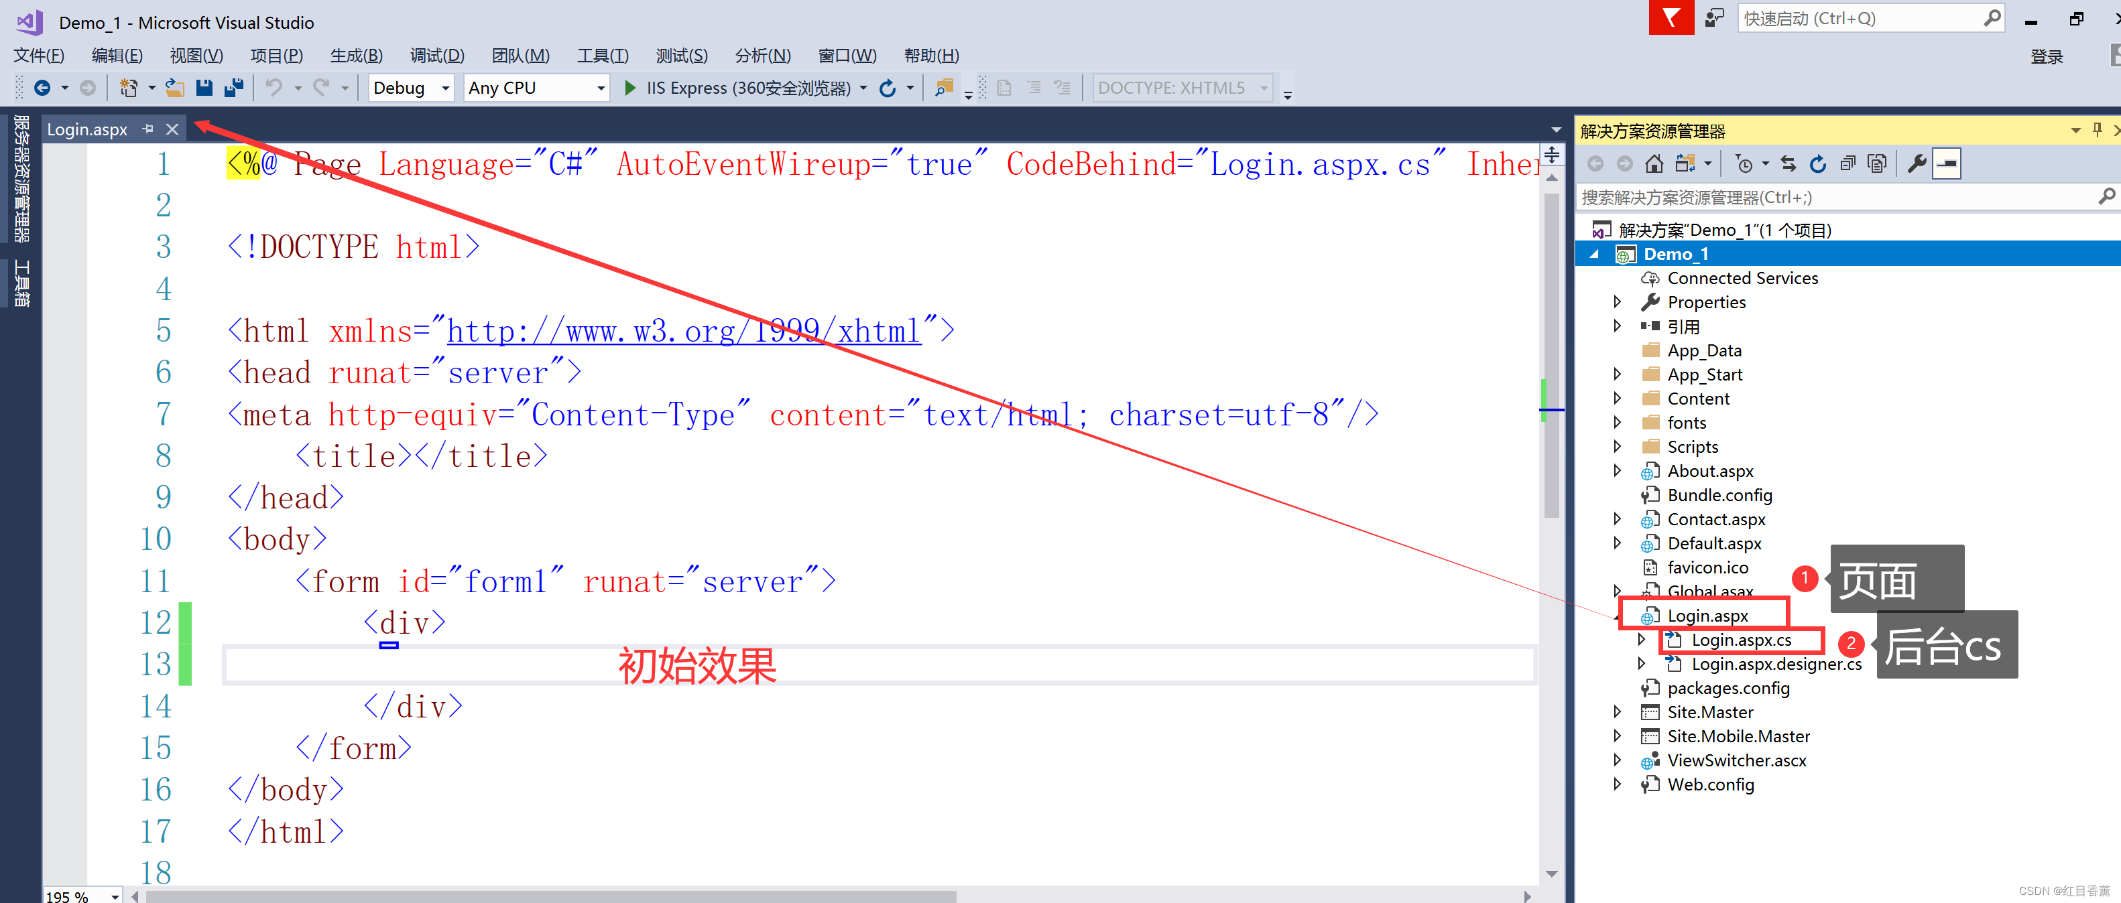Toggle pin on the Login.aspx tab
Image resolution: width=2121 pixels, height=903 pixels.
(148, 129)
